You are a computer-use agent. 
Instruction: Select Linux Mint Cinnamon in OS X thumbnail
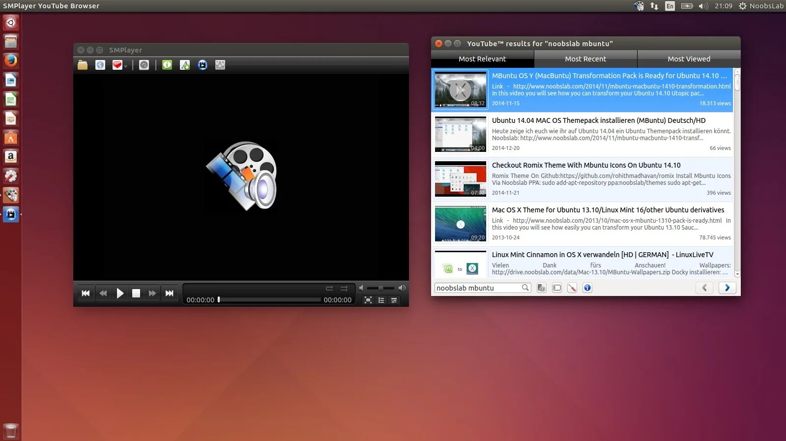(x=461, y=265)
